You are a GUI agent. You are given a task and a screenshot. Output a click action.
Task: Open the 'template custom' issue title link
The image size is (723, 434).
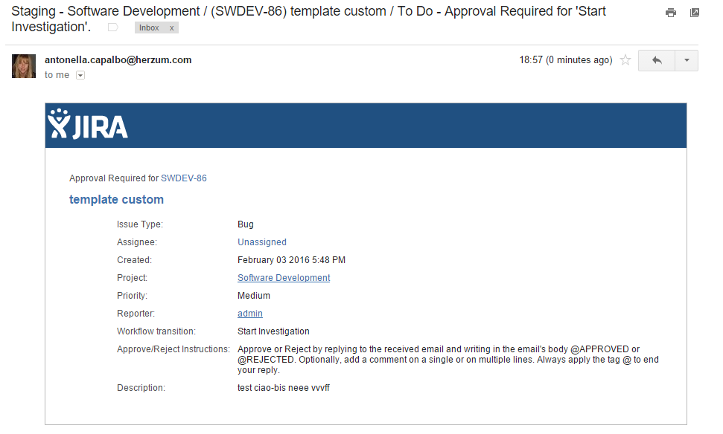(x=116, y=199)
